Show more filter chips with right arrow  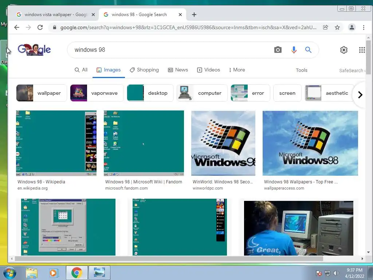tap(360, 95)
